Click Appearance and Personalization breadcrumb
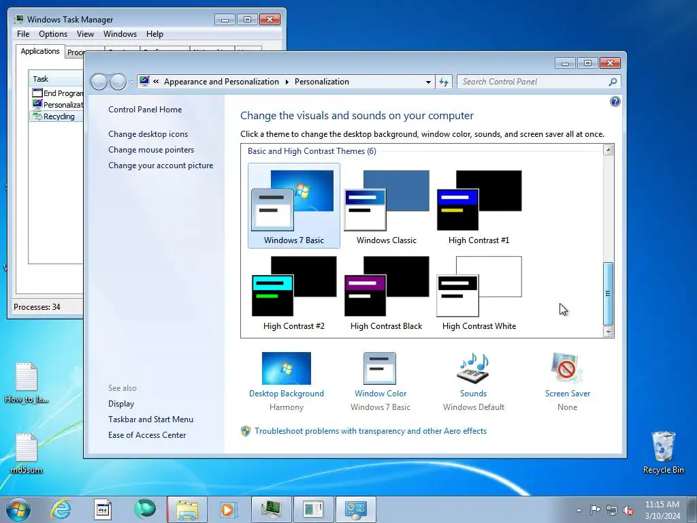This screenshot has height=523, width=697. coord(221,82)
